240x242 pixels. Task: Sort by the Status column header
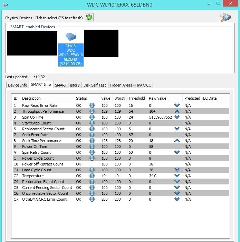81,98
